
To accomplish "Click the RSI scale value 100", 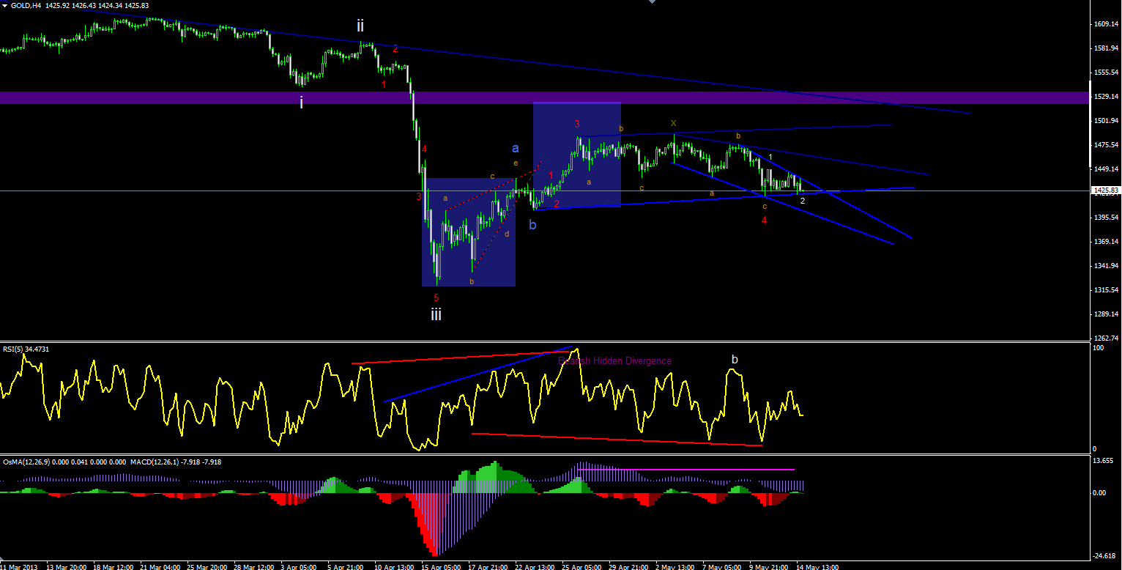I will pos(1098,349).
